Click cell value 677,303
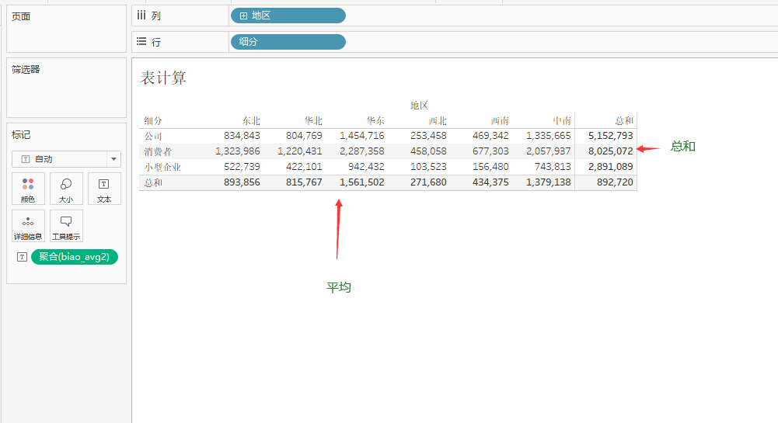Image resolution: width=778 pixels, height=423 pixels. point(490,151)
